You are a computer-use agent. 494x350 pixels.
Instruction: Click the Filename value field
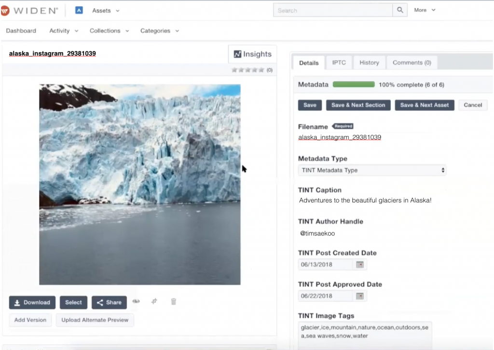(x=340, y=137)
